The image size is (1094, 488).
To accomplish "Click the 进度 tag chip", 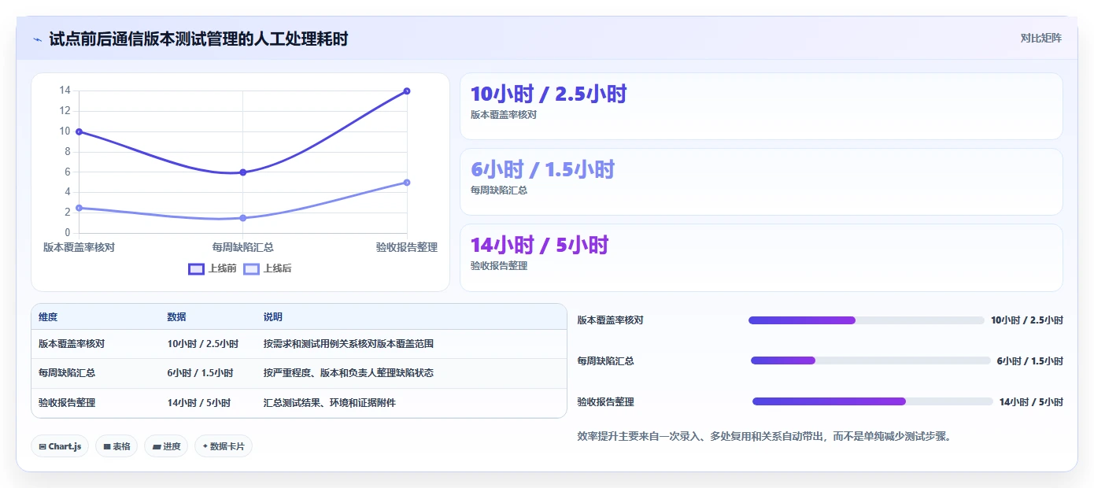I will [x=166, y=446].
